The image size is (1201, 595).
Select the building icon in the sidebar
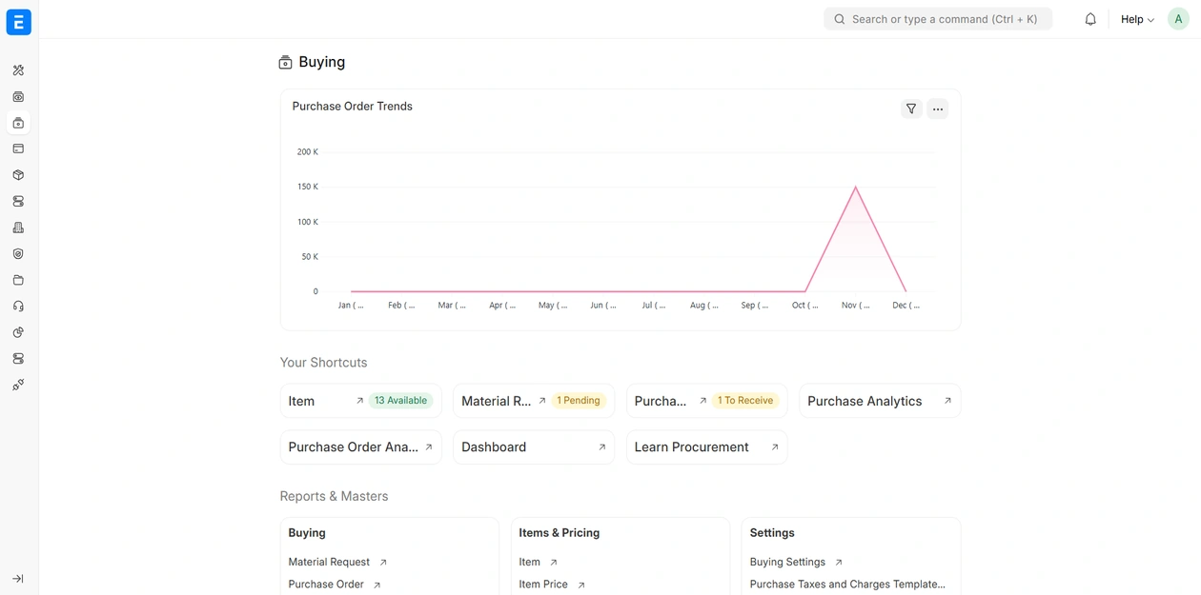18,228
